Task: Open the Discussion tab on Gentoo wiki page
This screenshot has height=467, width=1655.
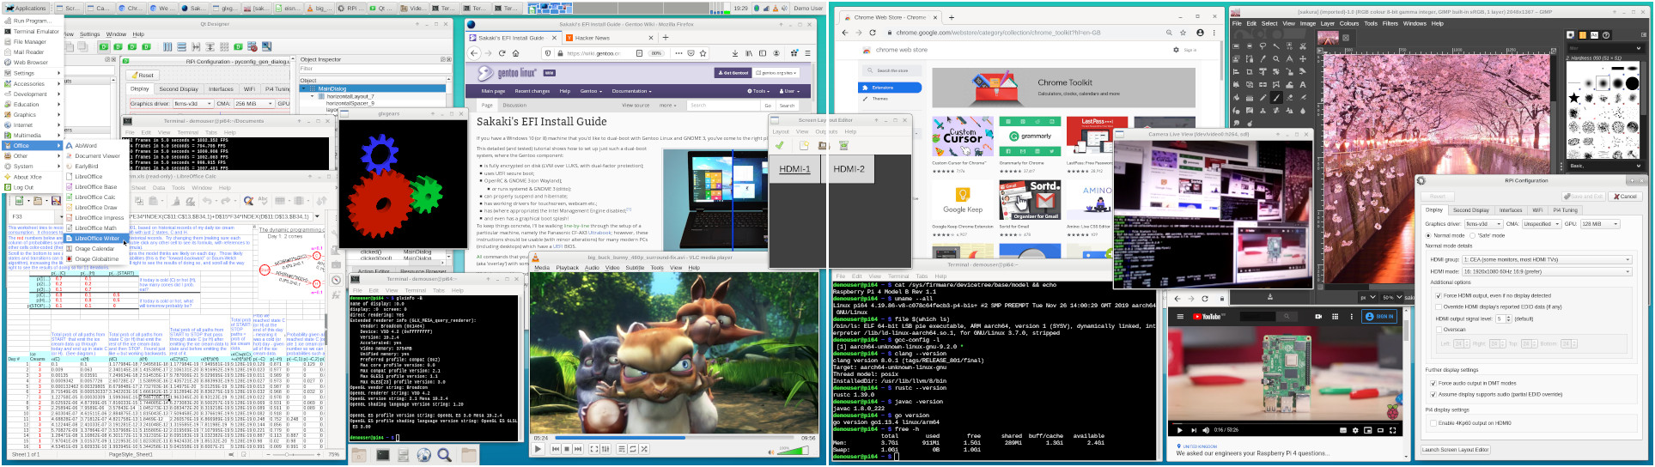Action: (514, 105)
